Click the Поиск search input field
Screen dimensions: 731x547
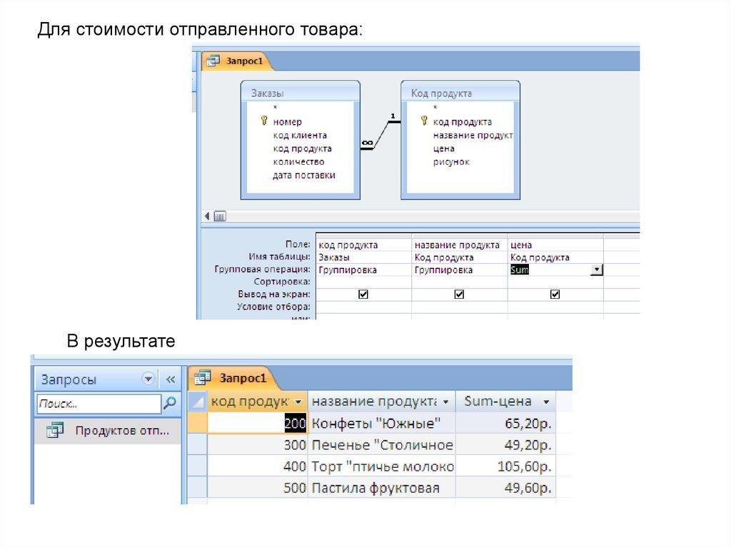tap(99, 404)
